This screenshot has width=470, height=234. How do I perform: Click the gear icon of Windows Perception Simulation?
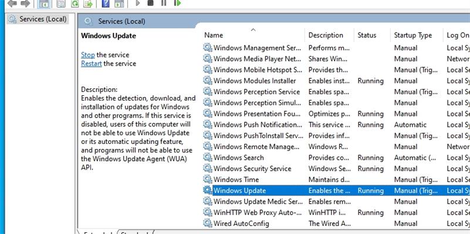pyautogui.click(x=208, y=102)
